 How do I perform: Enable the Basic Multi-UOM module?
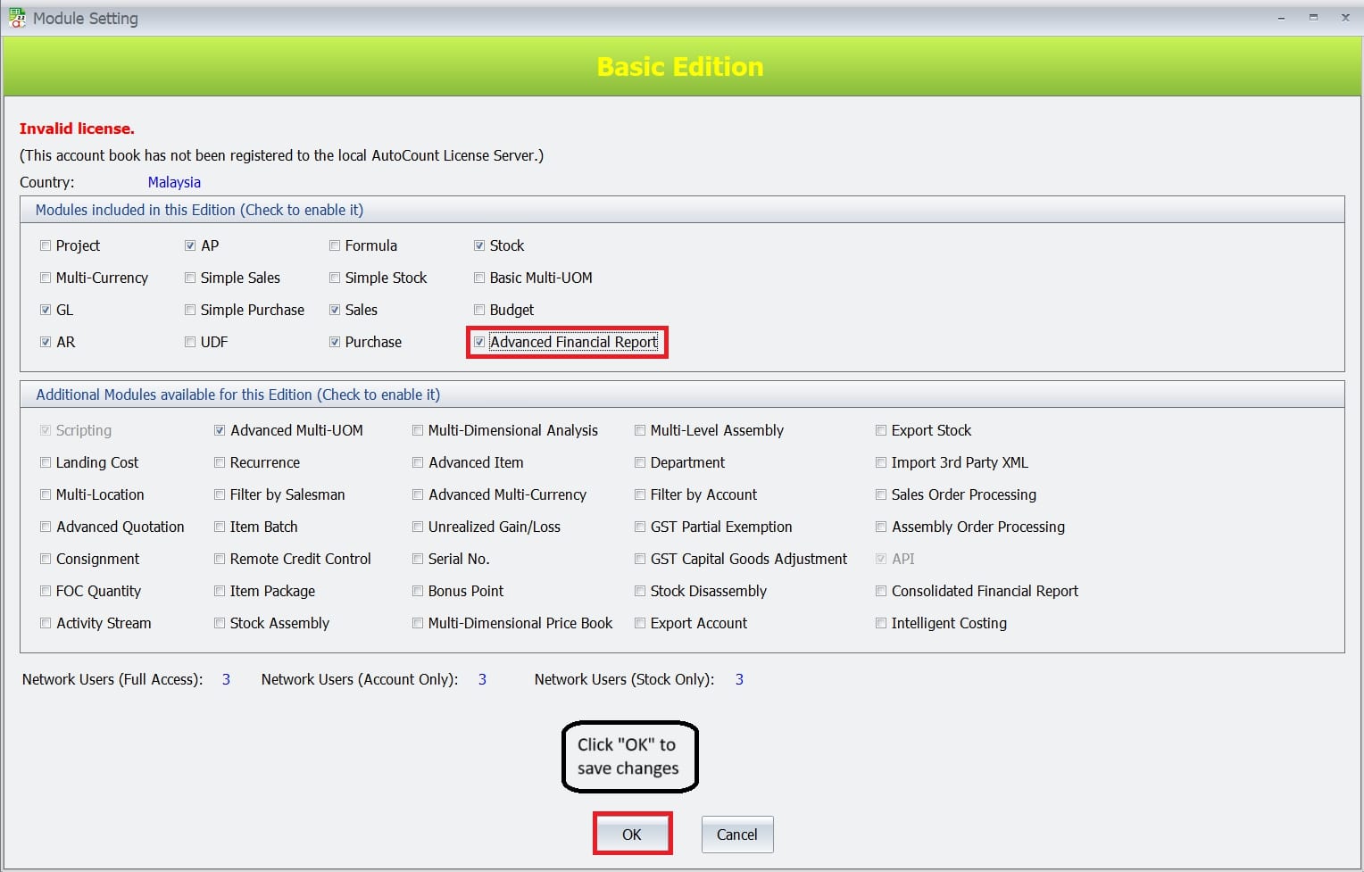click(479, 278)
